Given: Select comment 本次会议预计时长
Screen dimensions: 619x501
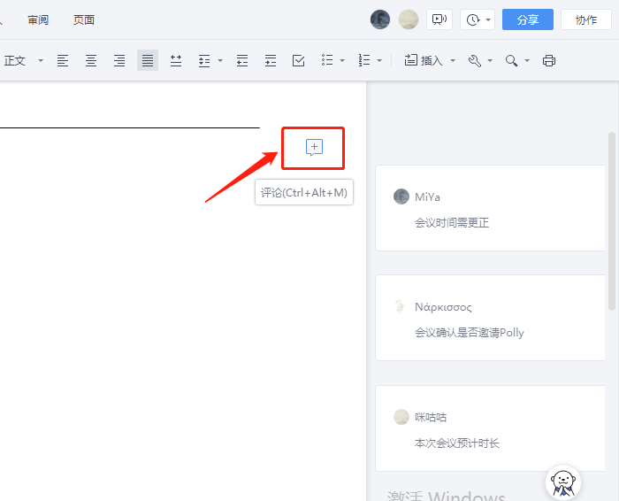Looking at the screenshot, I should coord(457,443).
